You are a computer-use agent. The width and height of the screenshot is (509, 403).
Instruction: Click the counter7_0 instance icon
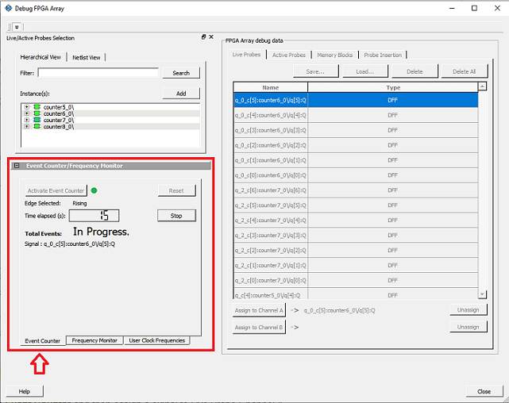(x=37, y=120)
